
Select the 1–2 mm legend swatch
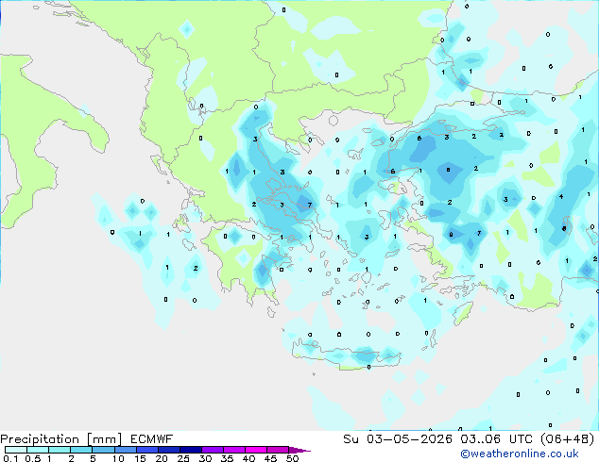60,450
